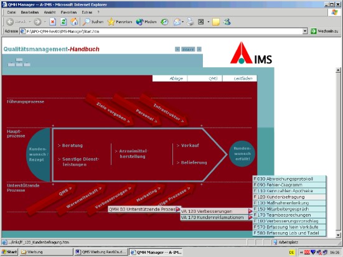Screen dimensions: 343x257
Task: Click the A-IMS logo
Action: (x=251, y=53)
